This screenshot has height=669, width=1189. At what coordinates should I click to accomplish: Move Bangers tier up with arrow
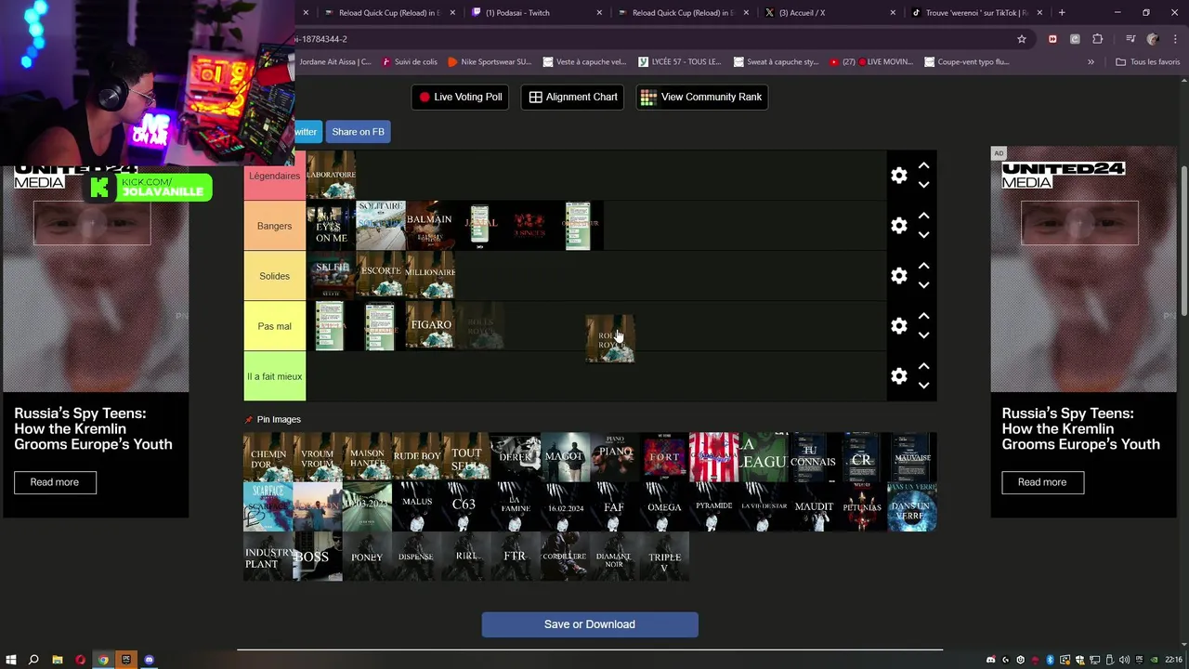click(923, 216)
